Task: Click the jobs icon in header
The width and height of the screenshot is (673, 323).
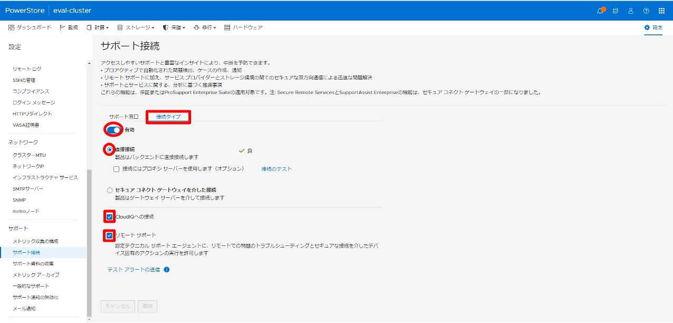Action: point(615,11)
